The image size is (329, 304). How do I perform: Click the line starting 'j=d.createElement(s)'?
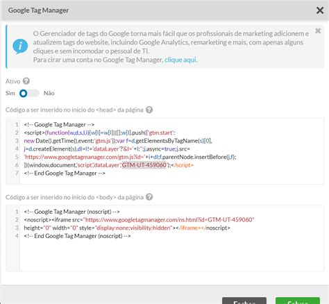[x=107, y=149]
